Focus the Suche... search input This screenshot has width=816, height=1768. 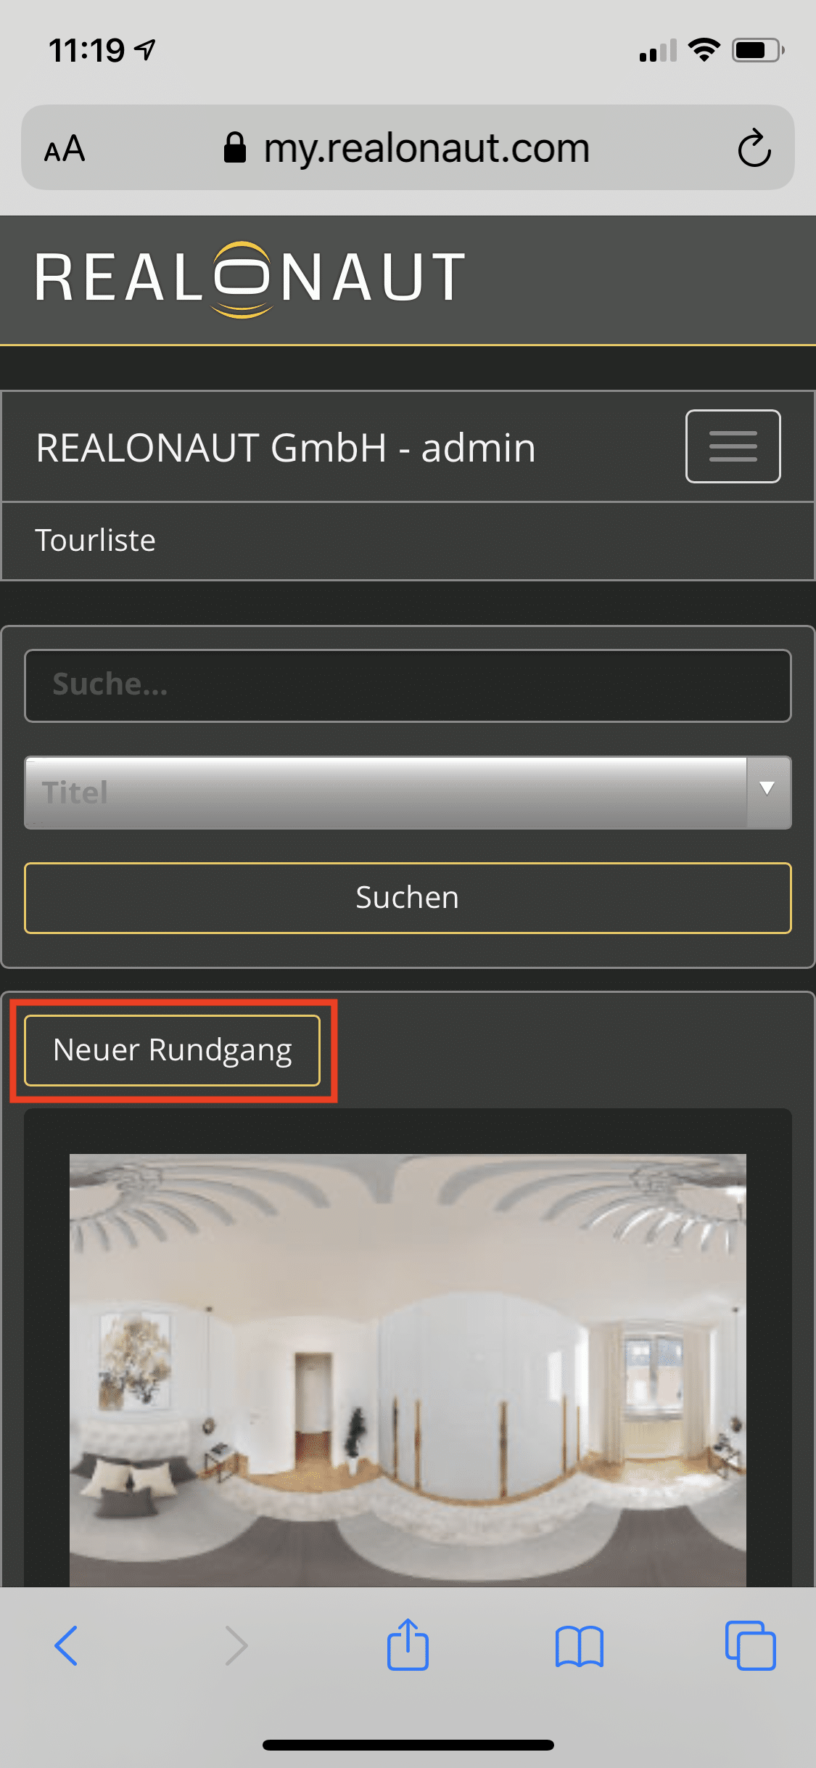click(408, 686)
